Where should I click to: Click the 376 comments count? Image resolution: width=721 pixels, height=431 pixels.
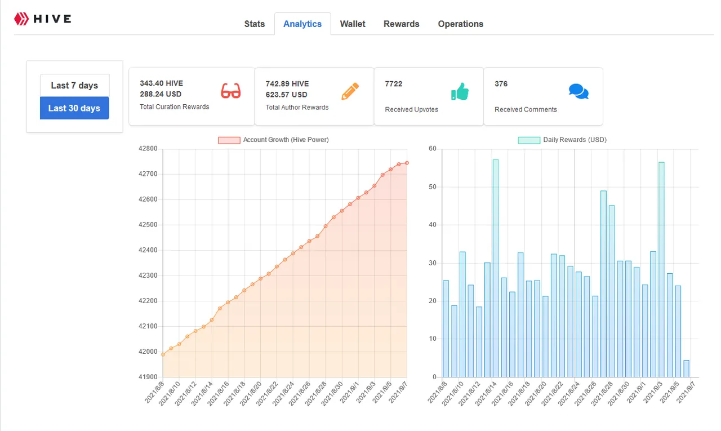[501, 84]
